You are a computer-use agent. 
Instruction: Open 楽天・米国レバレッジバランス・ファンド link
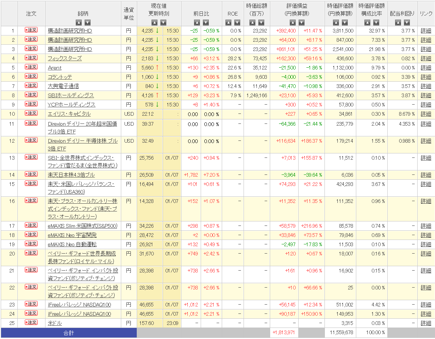tap(81, 188)
